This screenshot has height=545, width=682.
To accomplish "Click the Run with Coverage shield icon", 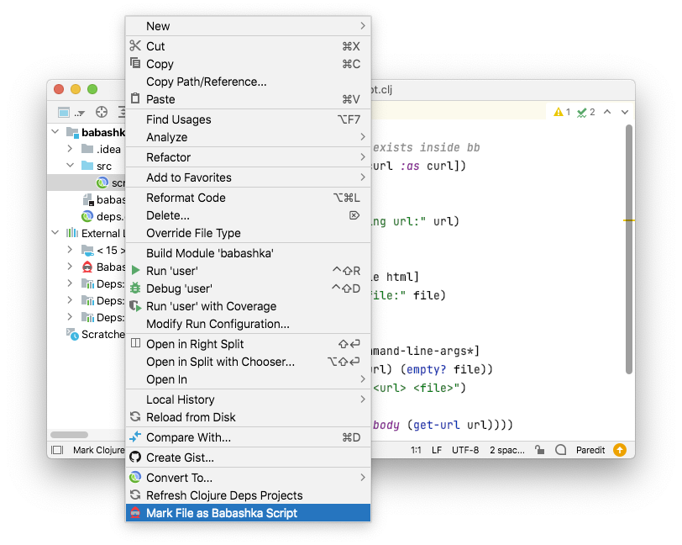I will [x=136, y=306].
